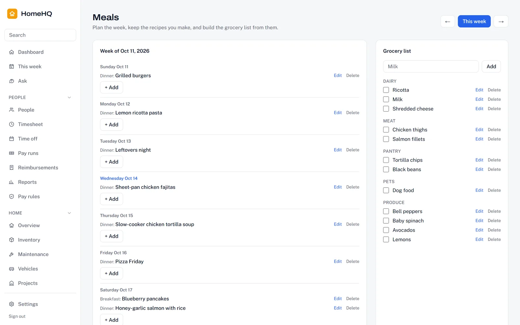The image size is (520, 325).
Task: Tick the Chicken thighs checkbox
Action: (386, 130)
